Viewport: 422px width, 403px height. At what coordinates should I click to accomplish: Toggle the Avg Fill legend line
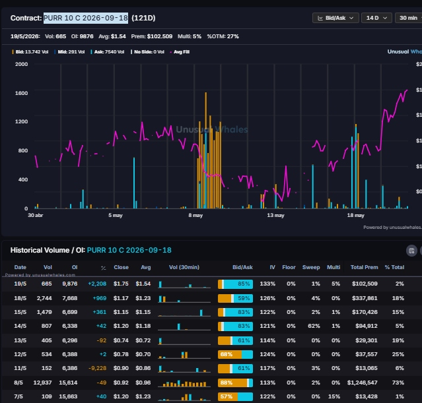click(x=180, y=52)
